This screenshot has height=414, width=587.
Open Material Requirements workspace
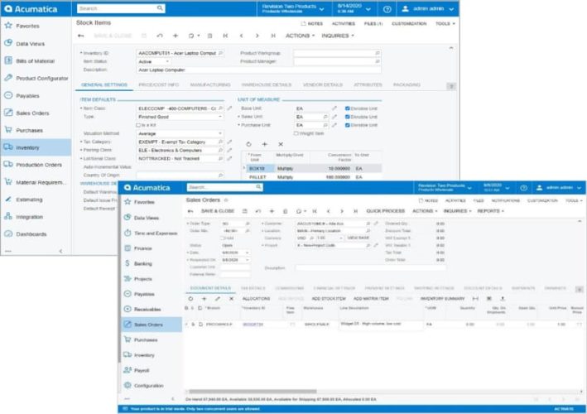(41, 182)
